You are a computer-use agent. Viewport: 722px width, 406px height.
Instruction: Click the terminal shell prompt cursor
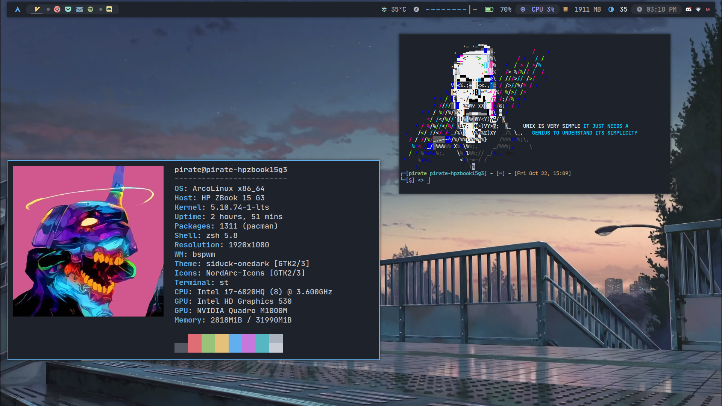(428, 180)
